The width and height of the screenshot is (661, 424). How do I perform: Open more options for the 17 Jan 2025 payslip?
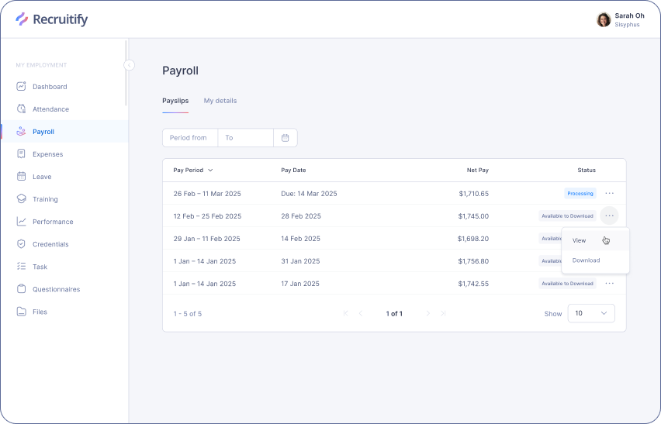pos(610,284)
